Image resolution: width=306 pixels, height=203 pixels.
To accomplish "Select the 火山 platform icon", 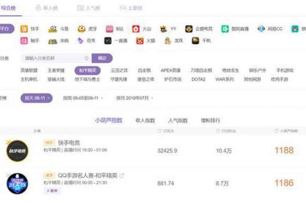I will 136,29.
